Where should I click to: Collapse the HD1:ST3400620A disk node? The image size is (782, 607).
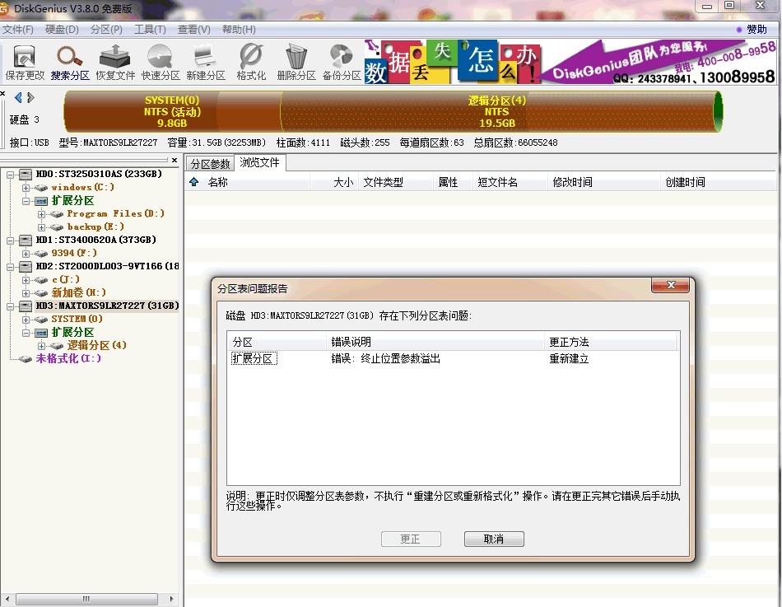click(x=10, y=240)
